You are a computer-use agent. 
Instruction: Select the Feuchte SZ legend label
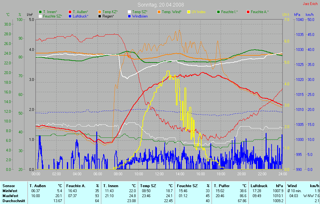pyautogui.click(x=52, y=16)
